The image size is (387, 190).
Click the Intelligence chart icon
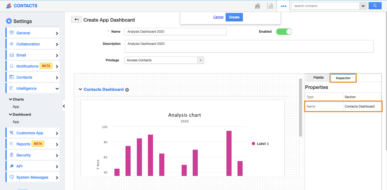12,88
